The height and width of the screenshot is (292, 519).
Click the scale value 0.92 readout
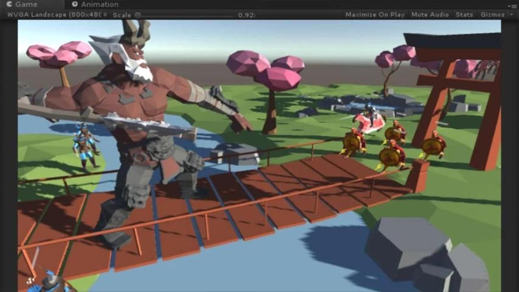[246, 15]
